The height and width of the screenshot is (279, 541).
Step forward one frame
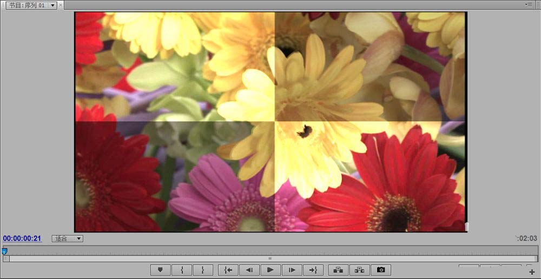point(292,270)
